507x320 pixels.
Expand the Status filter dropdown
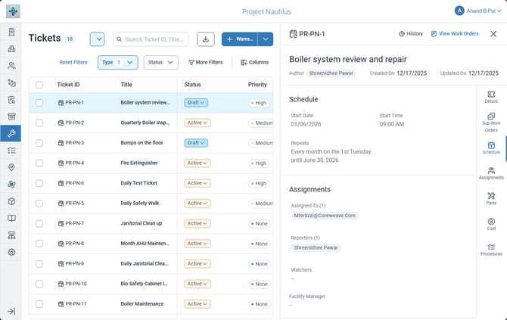tap(160, 62)
